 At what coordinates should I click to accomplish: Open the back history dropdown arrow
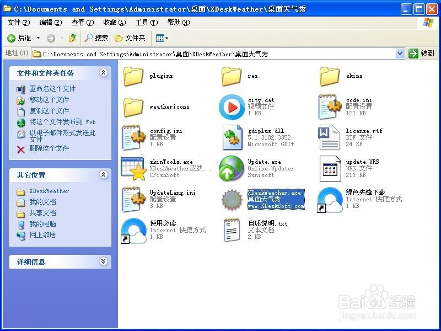pyautogui.click(x=38, y=38)
